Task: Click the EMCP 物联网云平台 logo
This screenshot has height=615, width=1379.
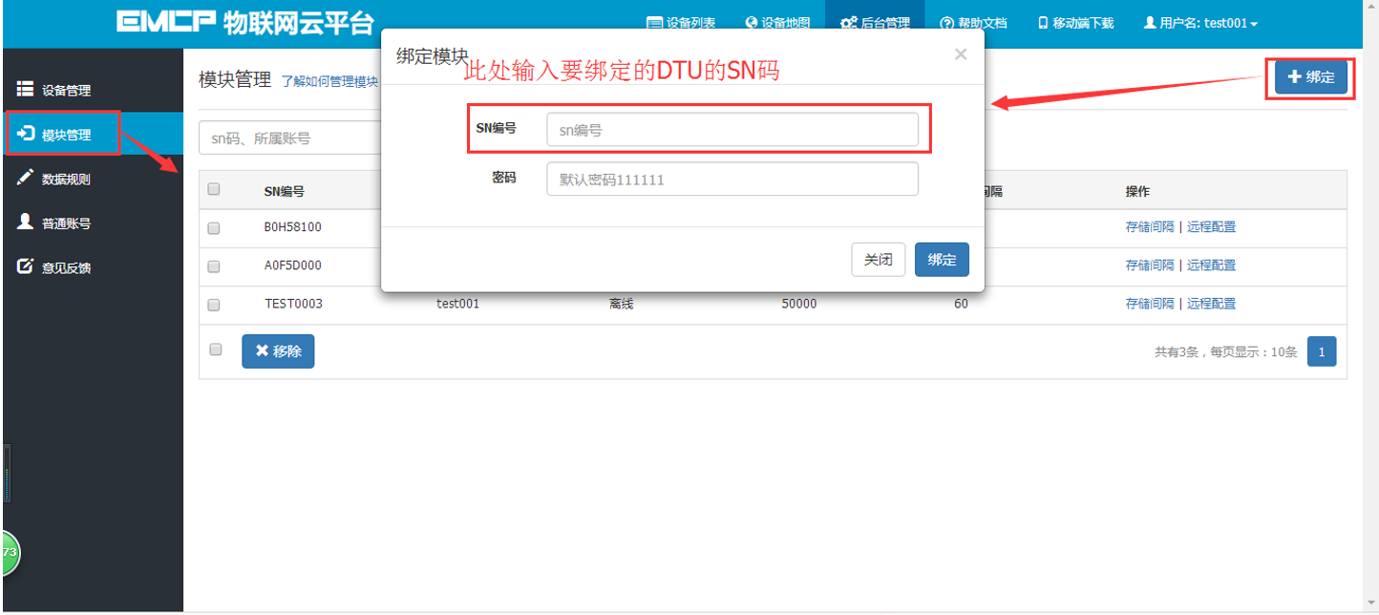Action: click(x=245, y=22)
